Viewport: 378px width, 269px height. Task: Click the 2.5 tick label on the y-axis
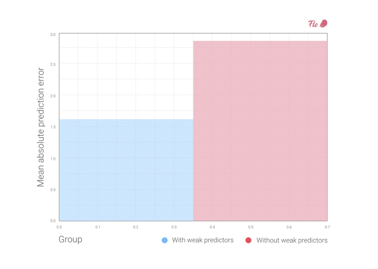coord(52,65)
